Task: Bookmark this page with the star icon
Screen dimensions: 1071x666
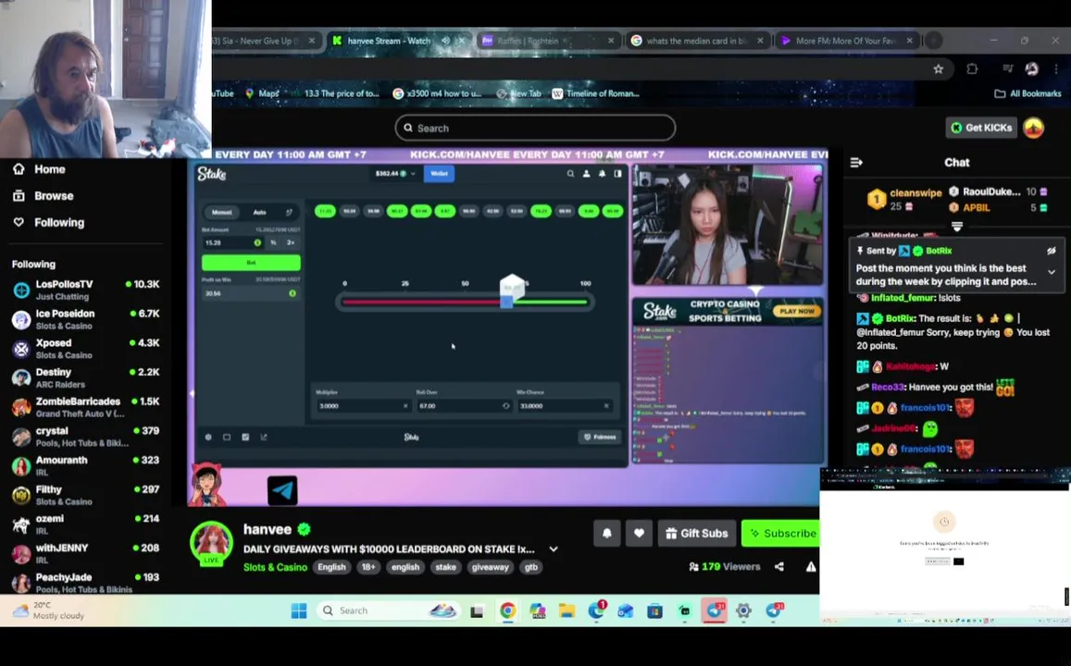Action: tap(939, 69)
